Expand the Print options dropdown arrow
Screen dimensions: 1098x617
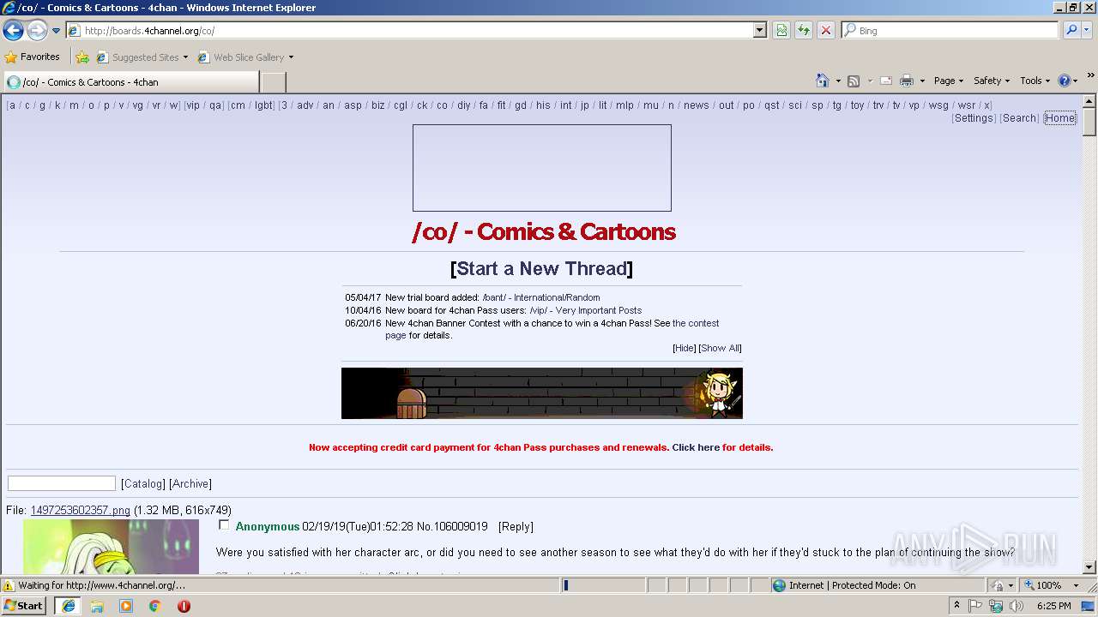pyautogui.click(x=922, y=81)
